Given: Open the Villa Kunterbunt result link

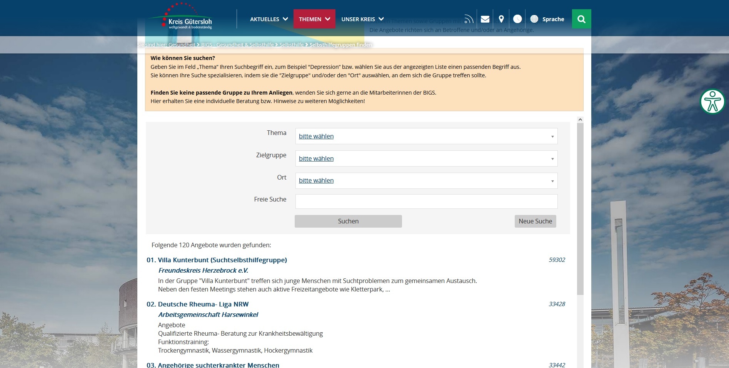Looking at the screenshot, I should click(217, 260).
